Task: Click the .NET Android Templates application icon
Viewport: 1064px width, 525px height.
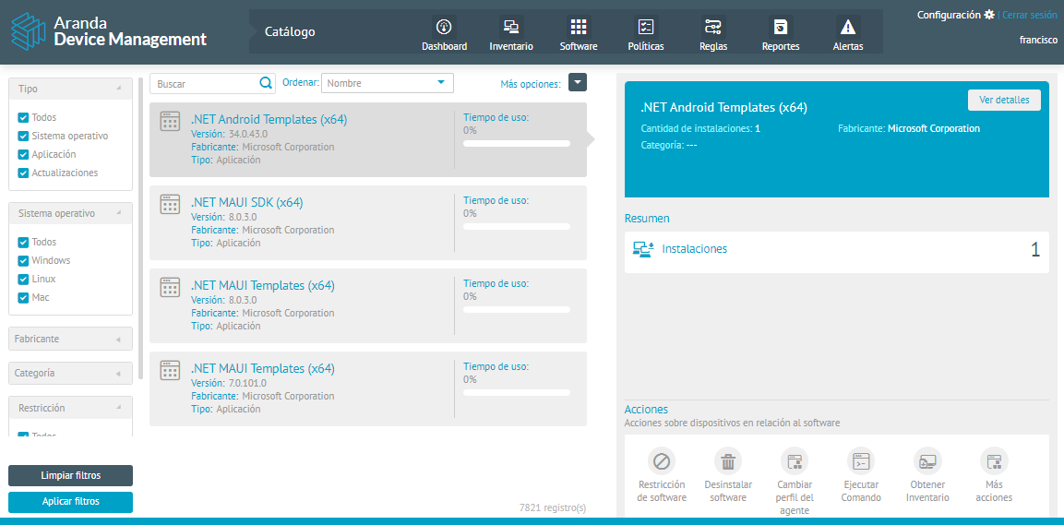Action: tap(170, 121)
